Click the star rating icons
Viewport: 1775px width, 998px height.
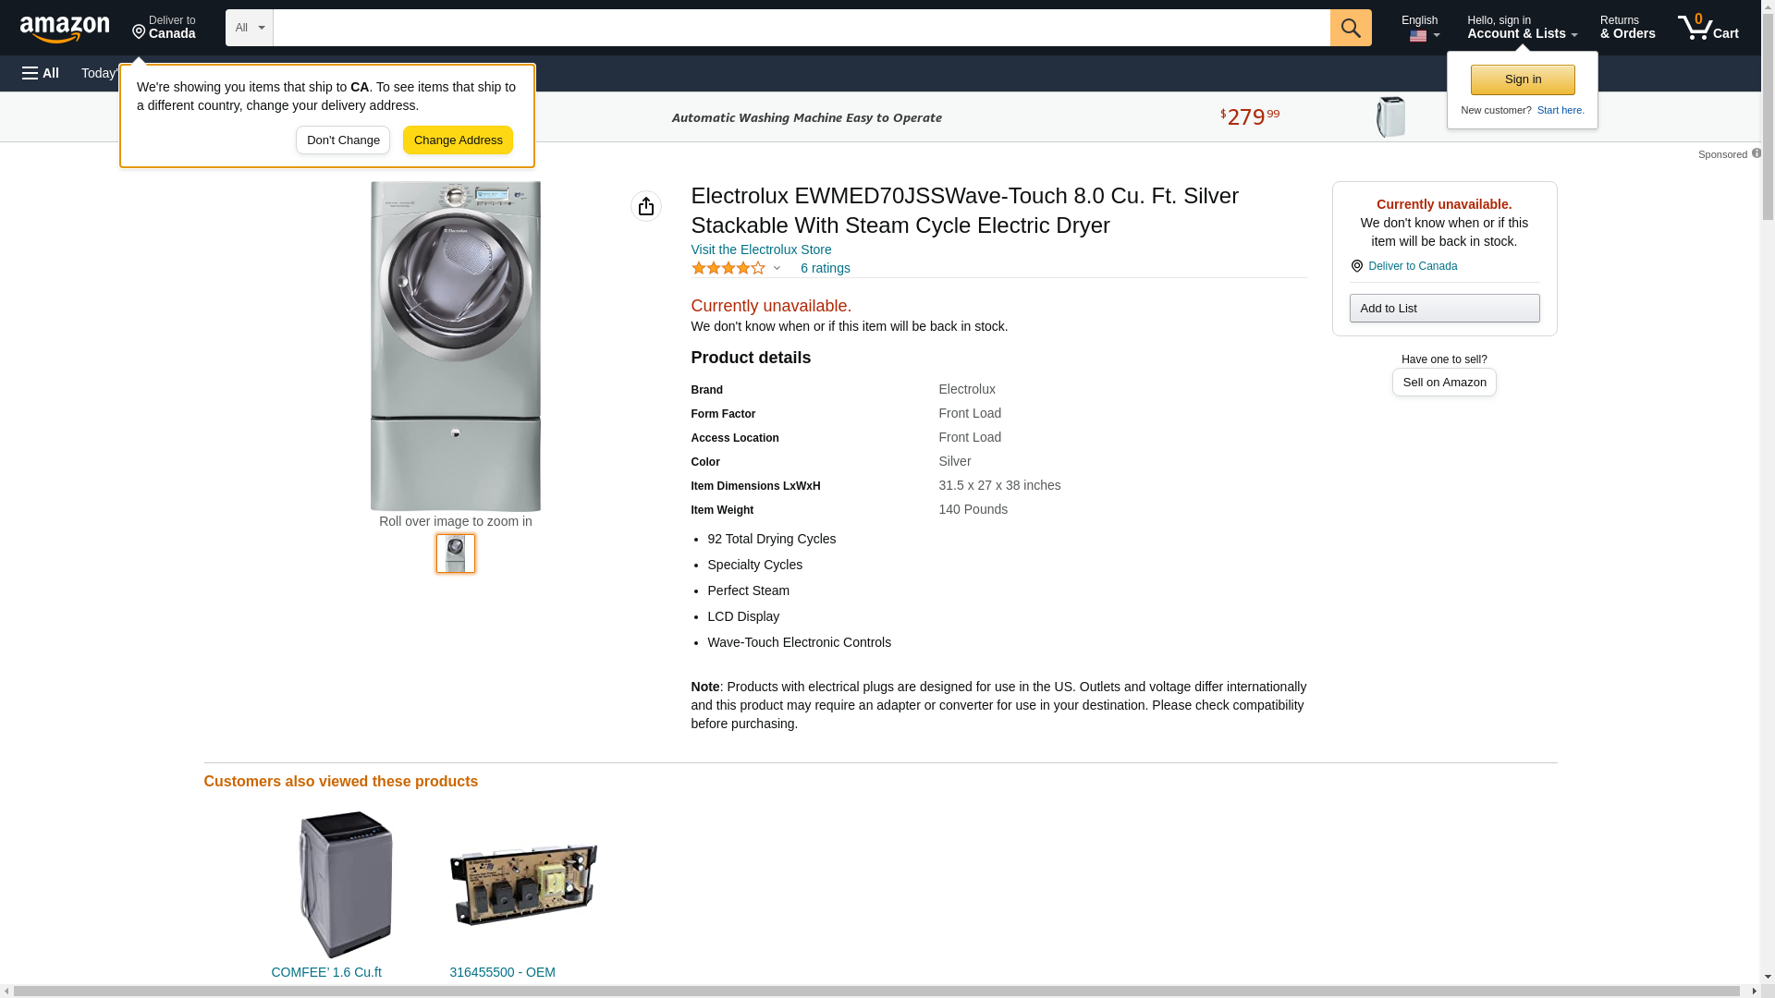728,268
